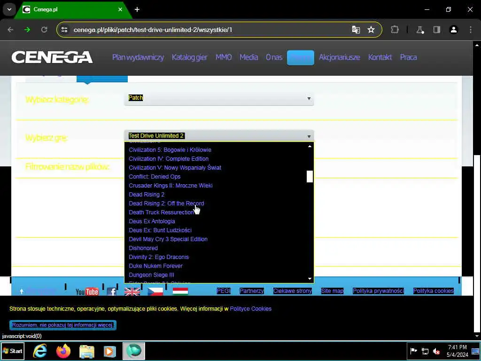Open Action Center flag tray icon

tap(413, 351)
